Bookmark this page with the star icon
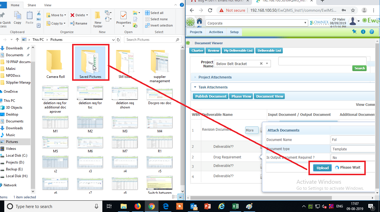380x212 pixels. 353,10
